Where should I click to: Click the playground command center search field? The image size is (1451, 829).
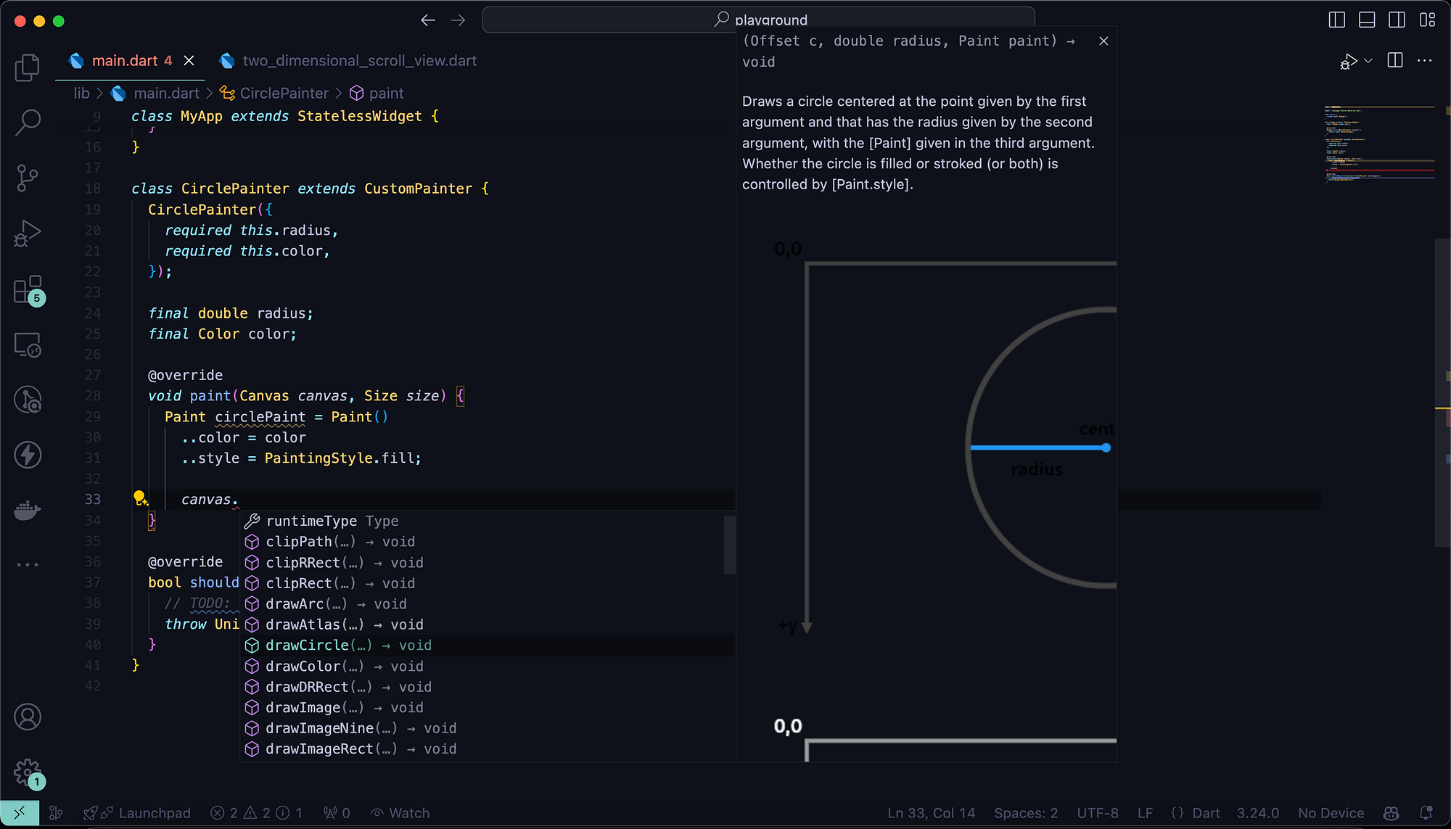[758, 20]
